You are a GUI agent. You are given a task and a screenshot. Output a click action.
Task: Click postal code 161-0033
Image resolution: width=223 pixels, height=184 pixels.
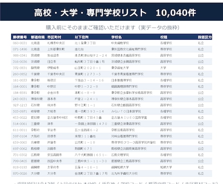tap(20, 80)
